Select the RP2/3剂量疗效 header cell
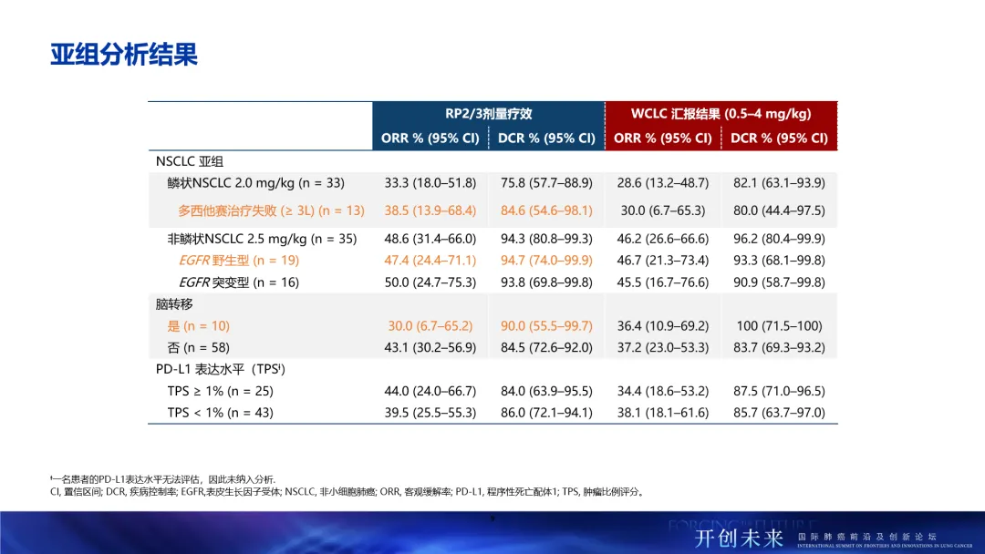This screenshot has width=985, height=554. click(488, 114)
